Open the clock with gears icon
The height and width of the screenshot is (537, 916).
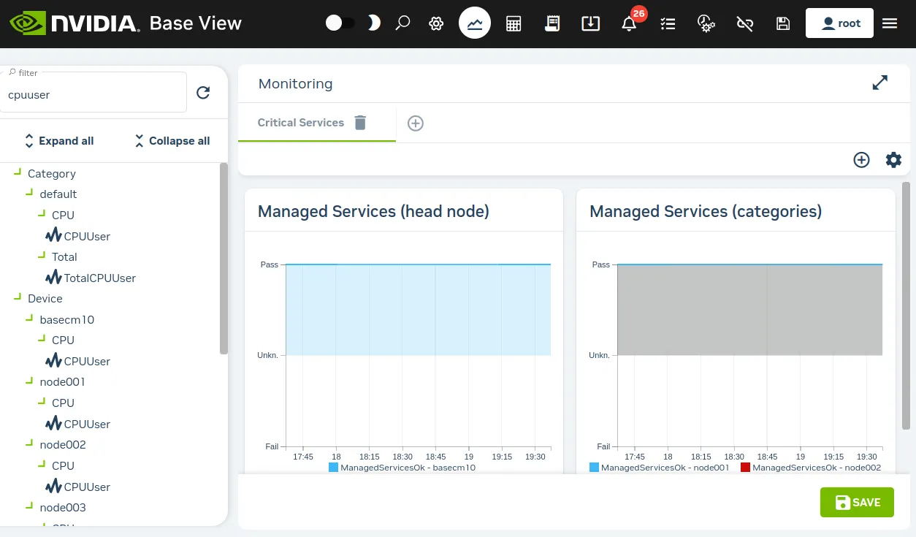tap(706, 23)
